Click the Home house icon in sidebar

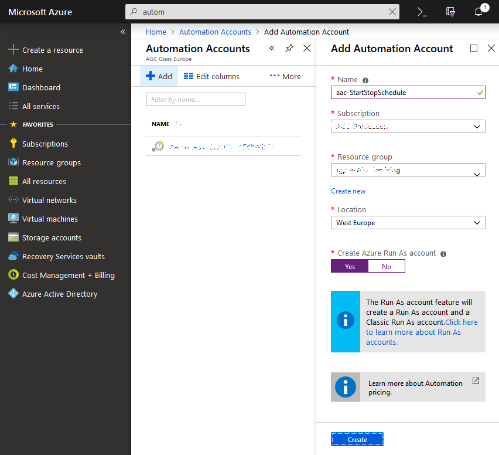[13, 69]
